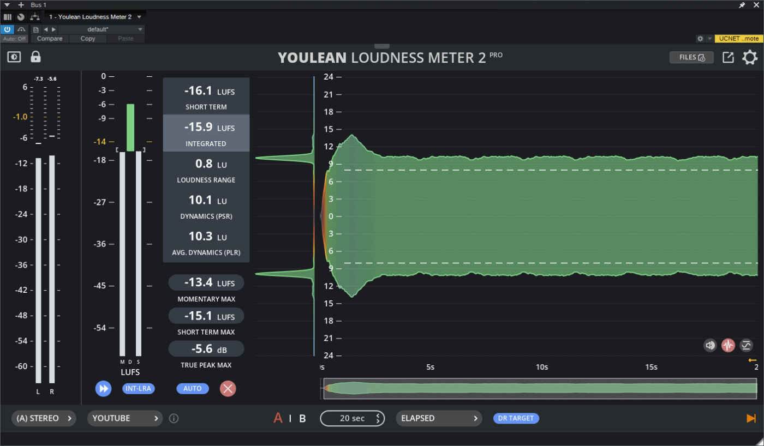Click the UCNET Remote yellow label
Screen dimensions: 764x446
(738, 39)
